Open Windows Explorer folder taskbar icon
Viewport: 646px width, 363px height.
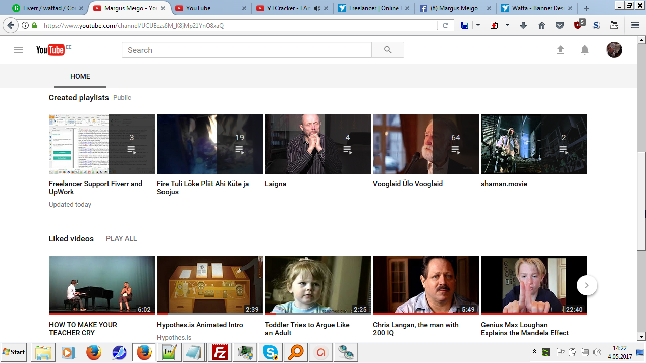(43, 352)
